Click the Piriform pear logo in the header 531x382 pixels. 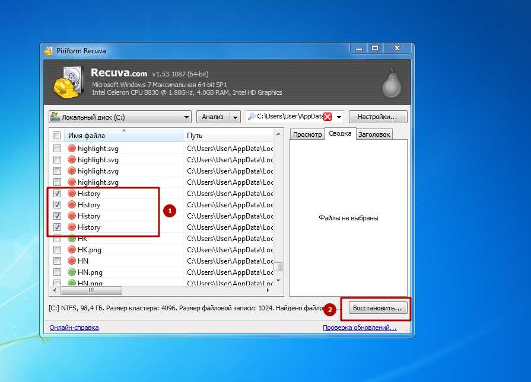coord(392,83)
